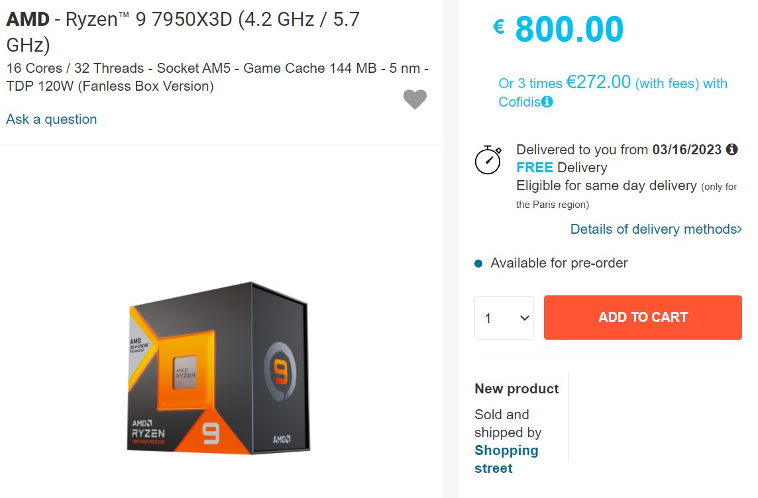This screenshot has height=498, width=758.
Task: Visit the Shopping street seller page
Action: click(x=506, y=459)
